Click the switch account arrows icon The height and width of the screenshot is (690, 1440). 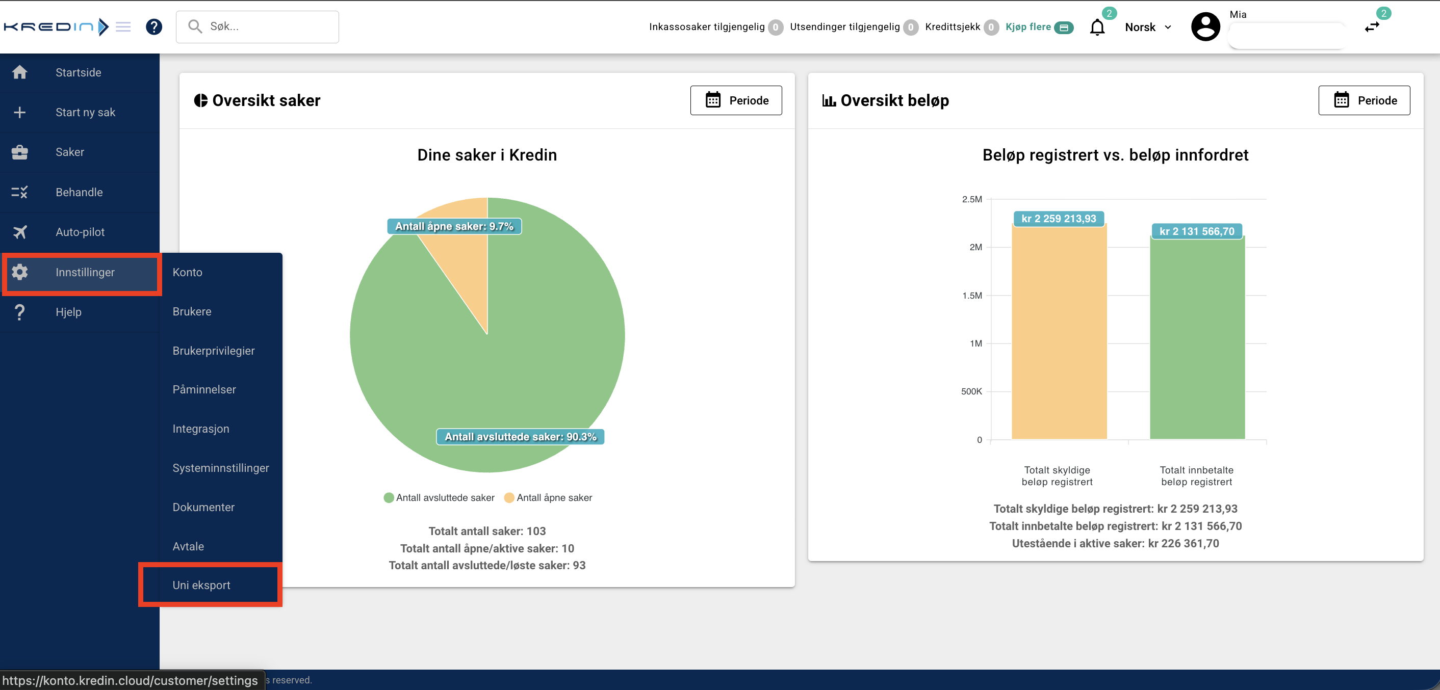coord(1372,27)
